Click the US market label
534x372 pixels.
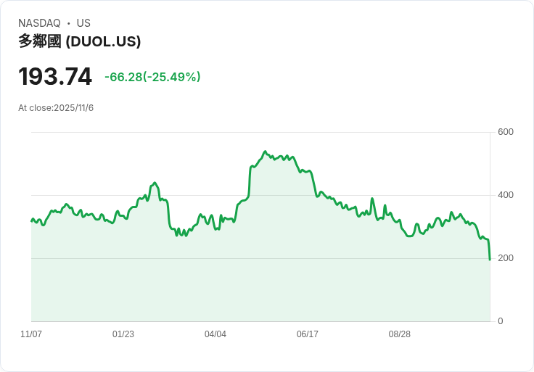[83, 23]
